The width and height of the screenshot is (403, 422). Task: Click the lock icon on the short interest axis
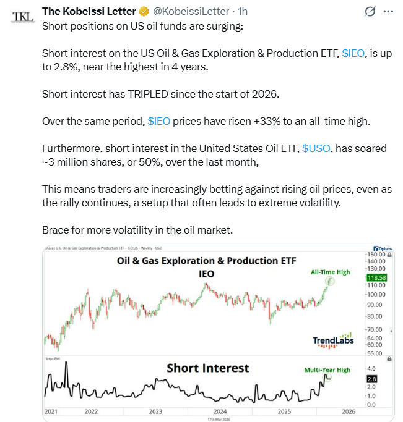click(389, 359)
